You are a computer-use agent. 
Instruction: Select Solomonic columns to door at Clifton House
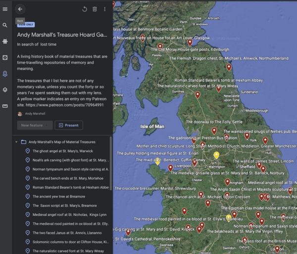[x=71, y=242]
